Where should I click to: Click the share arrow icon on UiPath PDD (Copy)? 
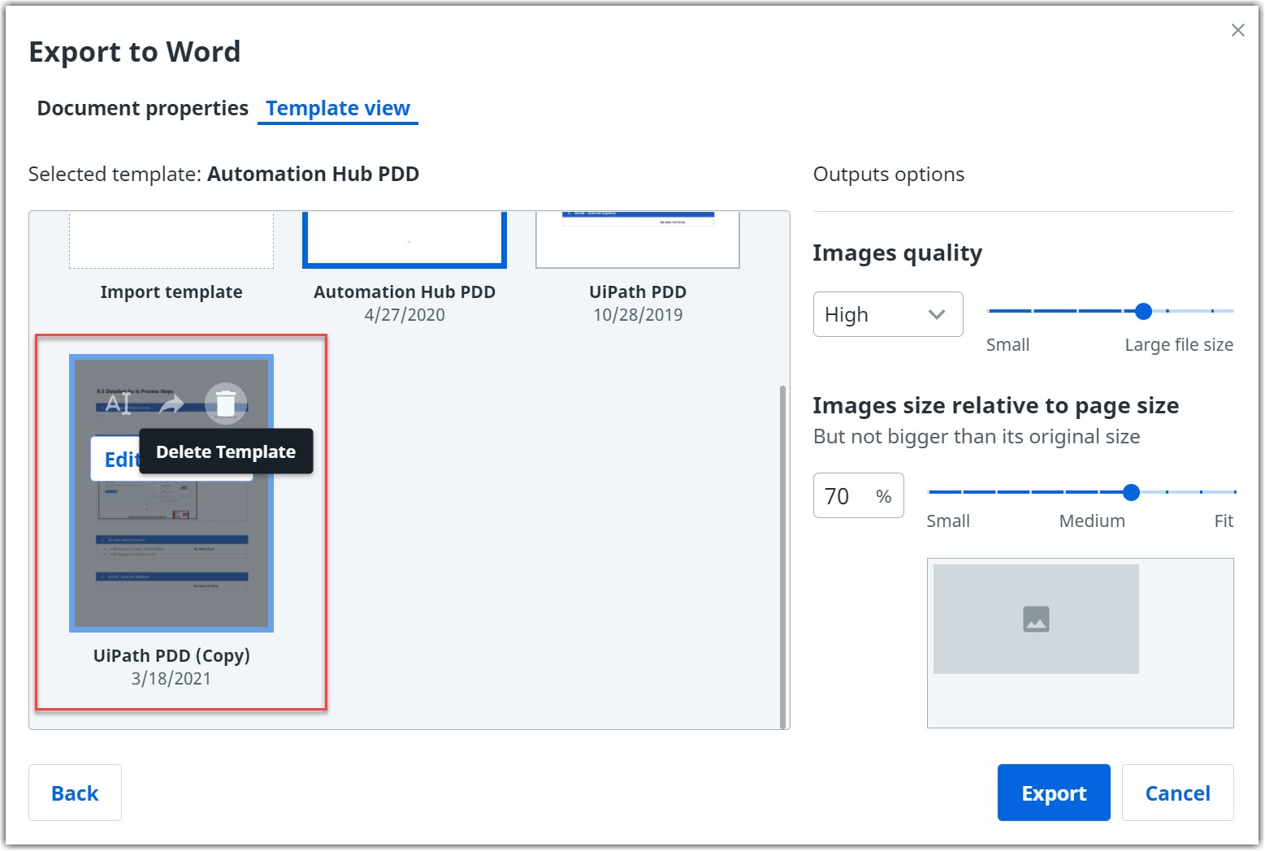[171, 404]
